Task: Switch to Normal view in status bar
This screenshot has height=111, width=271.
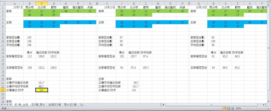Action: click(x=225, y=108)
